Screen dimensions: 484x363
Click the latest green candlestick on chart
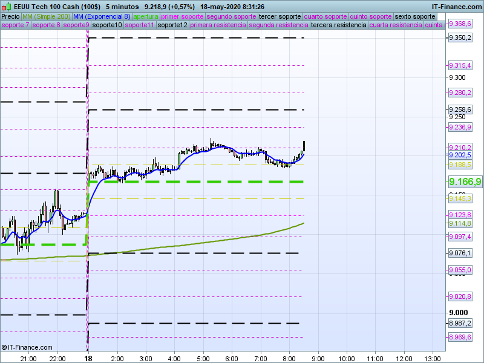tap(304, 146)
